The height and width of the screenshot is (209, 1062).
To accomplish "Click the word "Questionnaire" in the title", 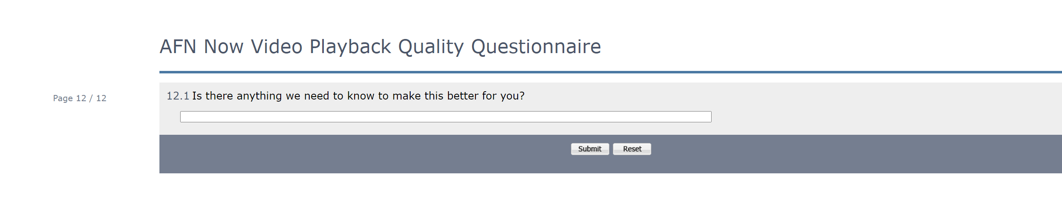I will [536, 46].
